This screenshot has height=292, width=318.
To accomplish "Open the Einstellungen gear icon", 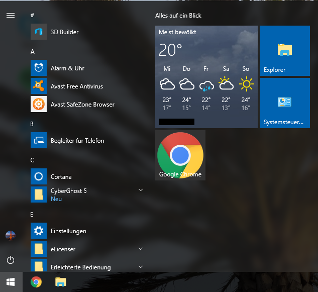I will [39, 231].
